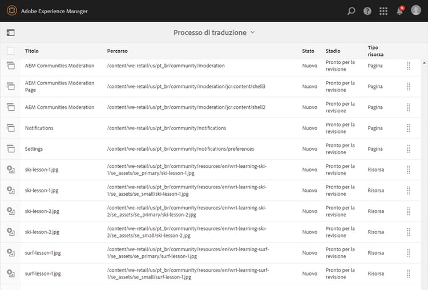Open the AEM Communities Moderation Page entry
Image resolution: width=428 pixels, height=290 pixels.
(x=59, y=86)
